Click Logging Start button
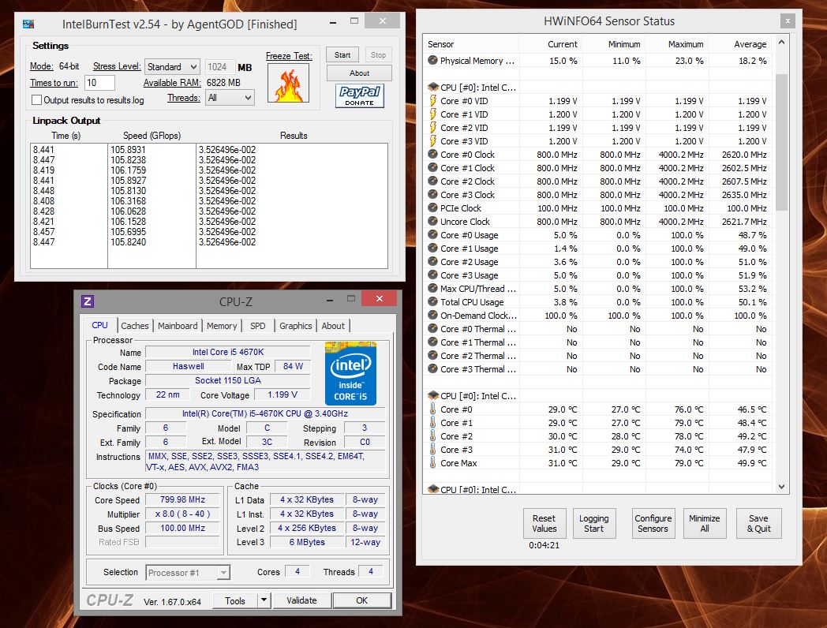 pyautogui.click(x=594, y=523)
